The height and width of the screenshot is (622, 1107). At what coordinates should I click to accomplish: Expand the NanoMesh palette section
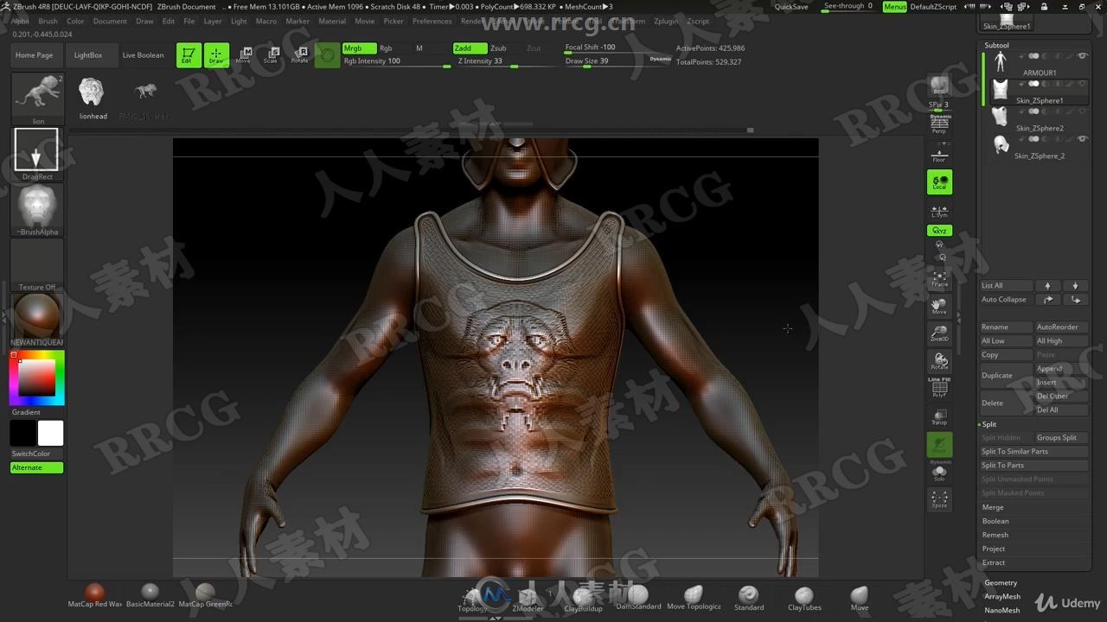tap(1002, 610)
